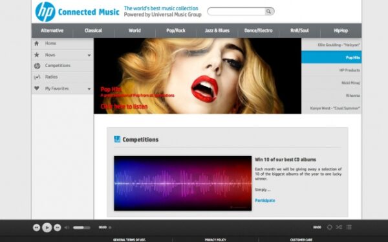Image resolution: width=388 pixels, height=242 pixels.
Task: Click the My Favorites heart icon
Action: [37, 88]
